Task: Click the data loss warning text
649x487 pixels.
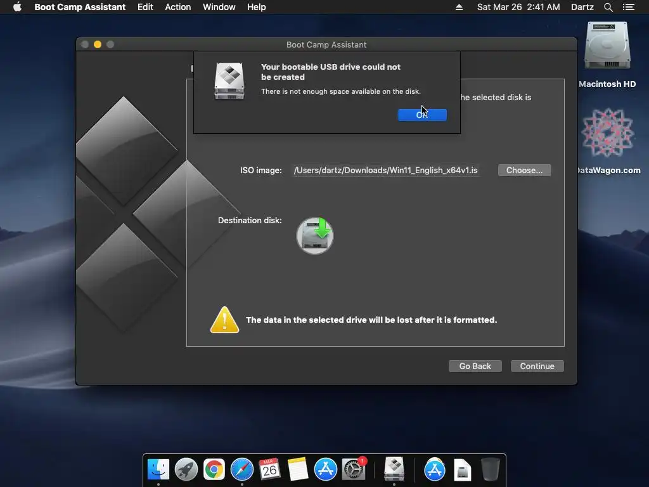Action: pos(371,320)
